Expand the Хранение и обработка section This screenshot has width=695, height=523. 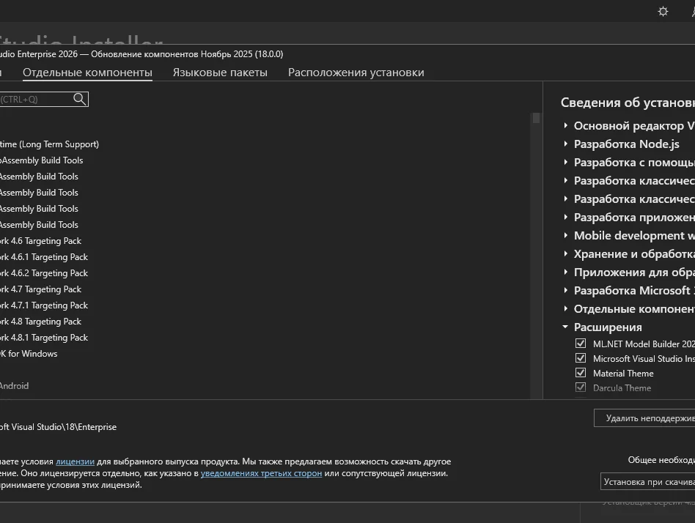pyautogui.click(x=566, y=254)
